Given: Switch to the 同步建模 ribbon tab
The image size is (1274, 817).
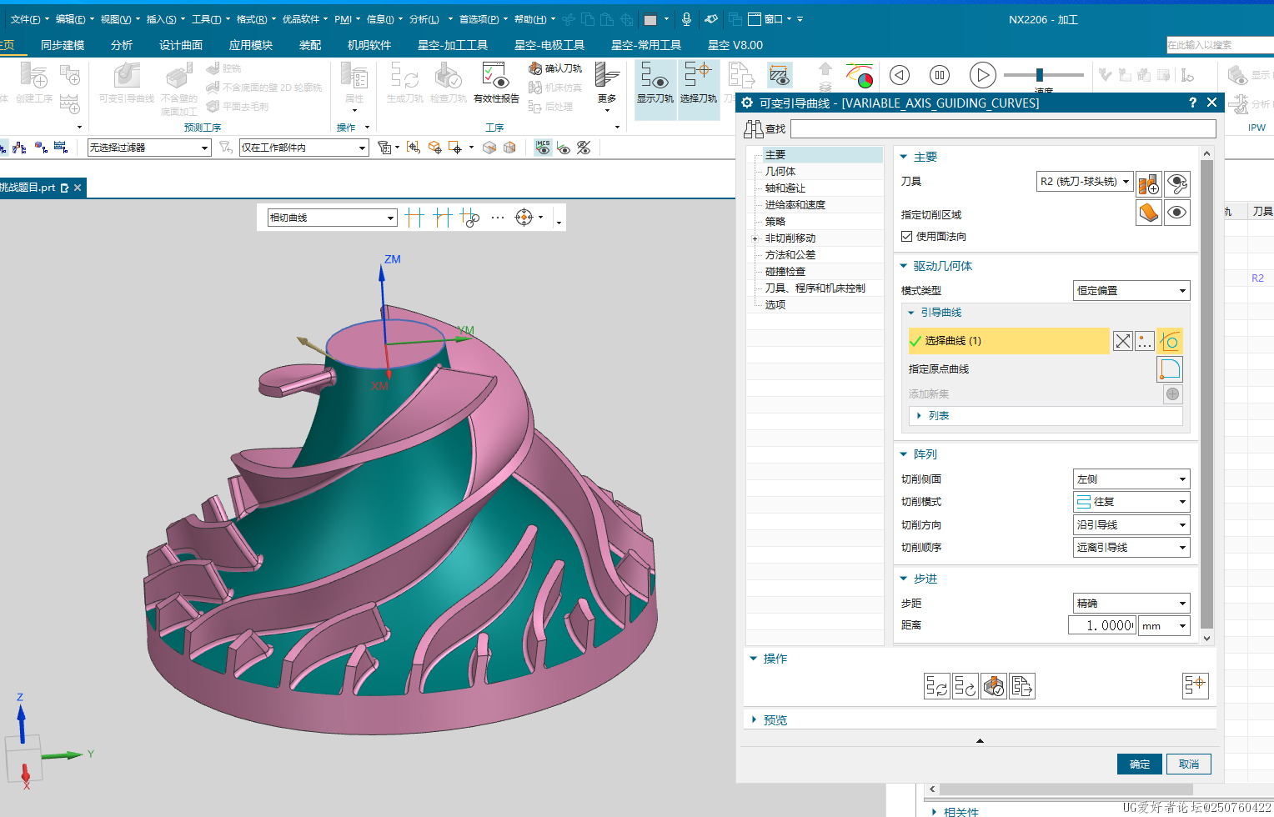Looking at the screenshot, I should (63, 45).
